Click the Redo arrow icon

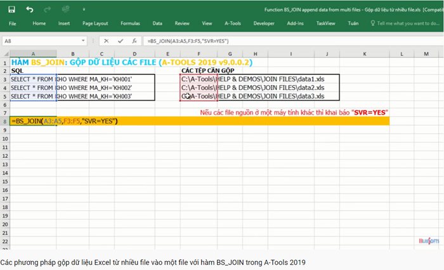click(47, 10)
